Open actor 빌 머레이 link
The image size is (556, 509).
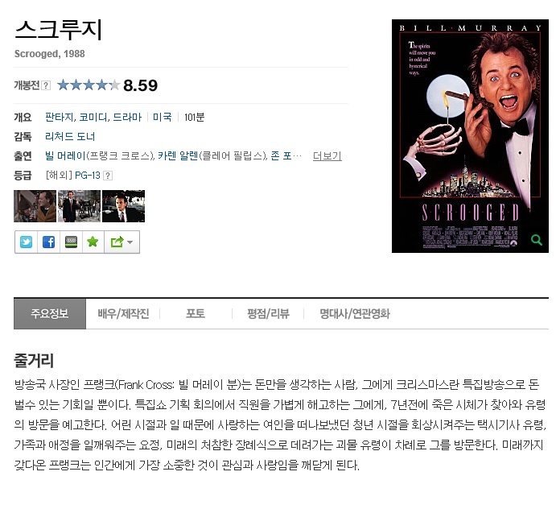[65, 155]
